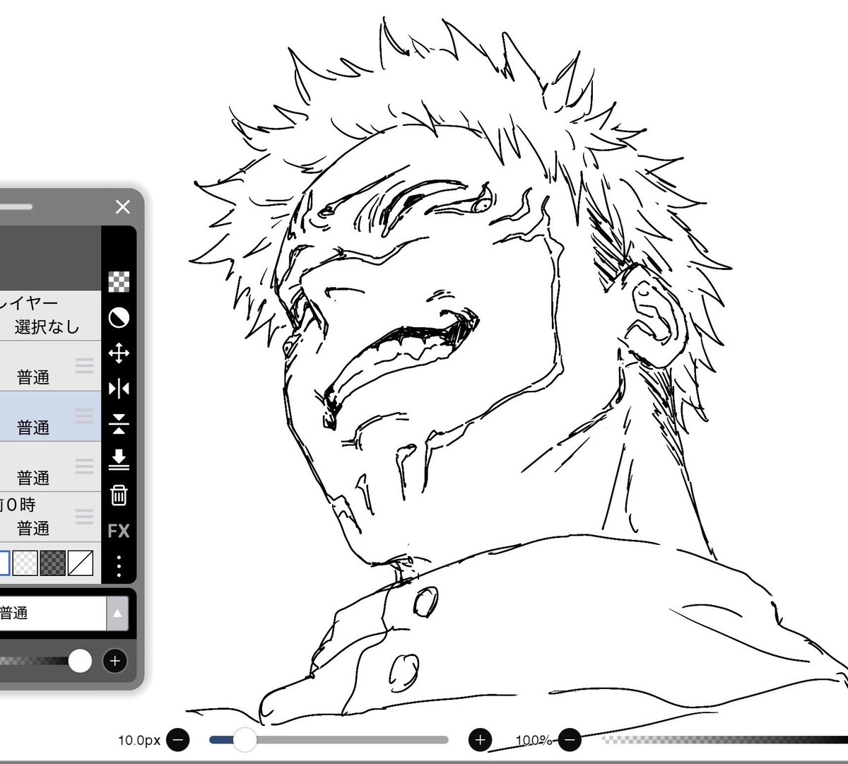Image resolution: width=848 pixels, height=764 pixels.
Task: Delete the layer with the trash icon
Action: click(119, 495)
